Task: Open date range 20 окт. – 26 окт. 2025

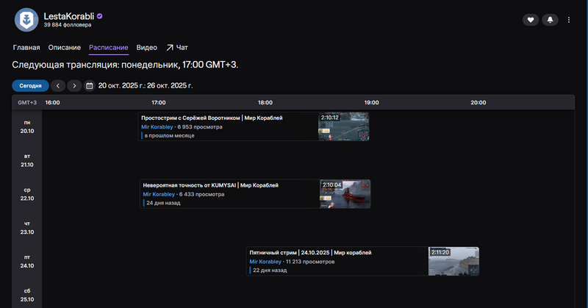Action: pos(146,85)
